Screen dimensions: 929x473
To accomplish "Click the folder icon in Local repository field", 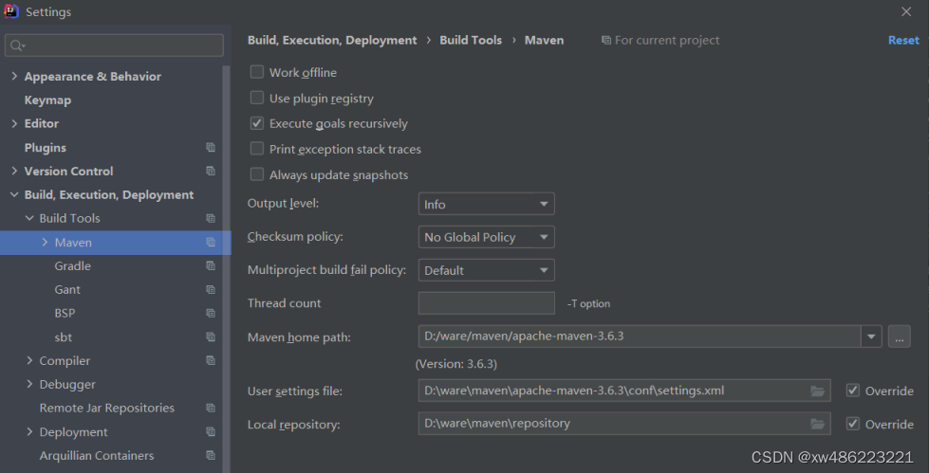I will pyautogui.click(x=817, y=424).
